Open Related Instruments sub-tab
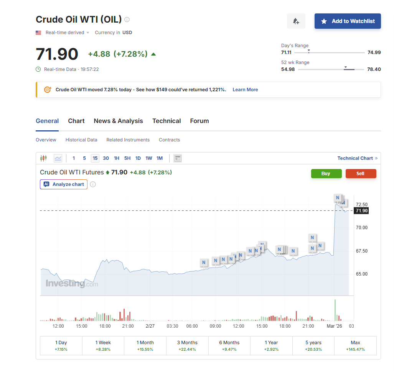The image size is (394, 371). (x=128, y=140)
